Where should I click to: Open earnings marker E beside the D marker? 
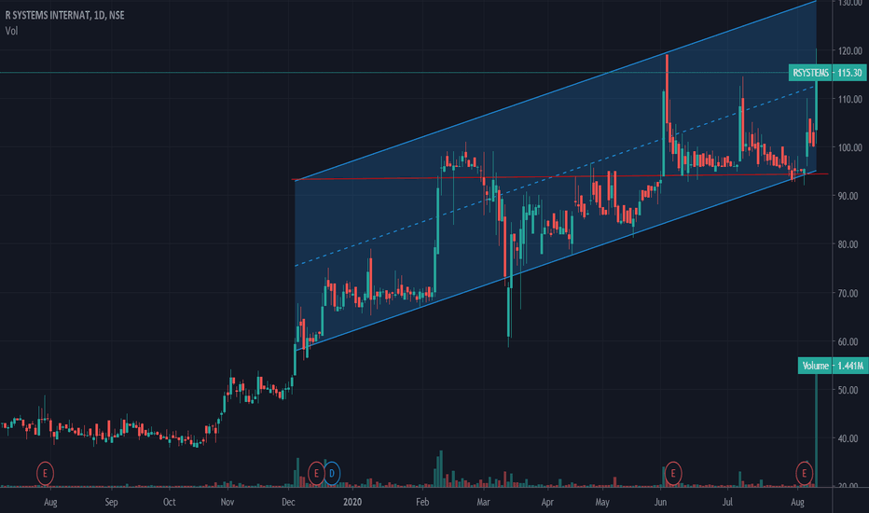point(316,474)
